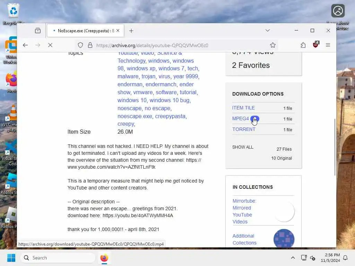
Task: Open tracking protection shield icon
Action: click(80, 45)
